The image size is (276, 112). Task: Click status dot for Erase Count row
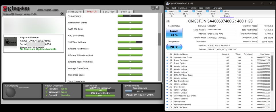pyautogui.click(x=167, y=87)
